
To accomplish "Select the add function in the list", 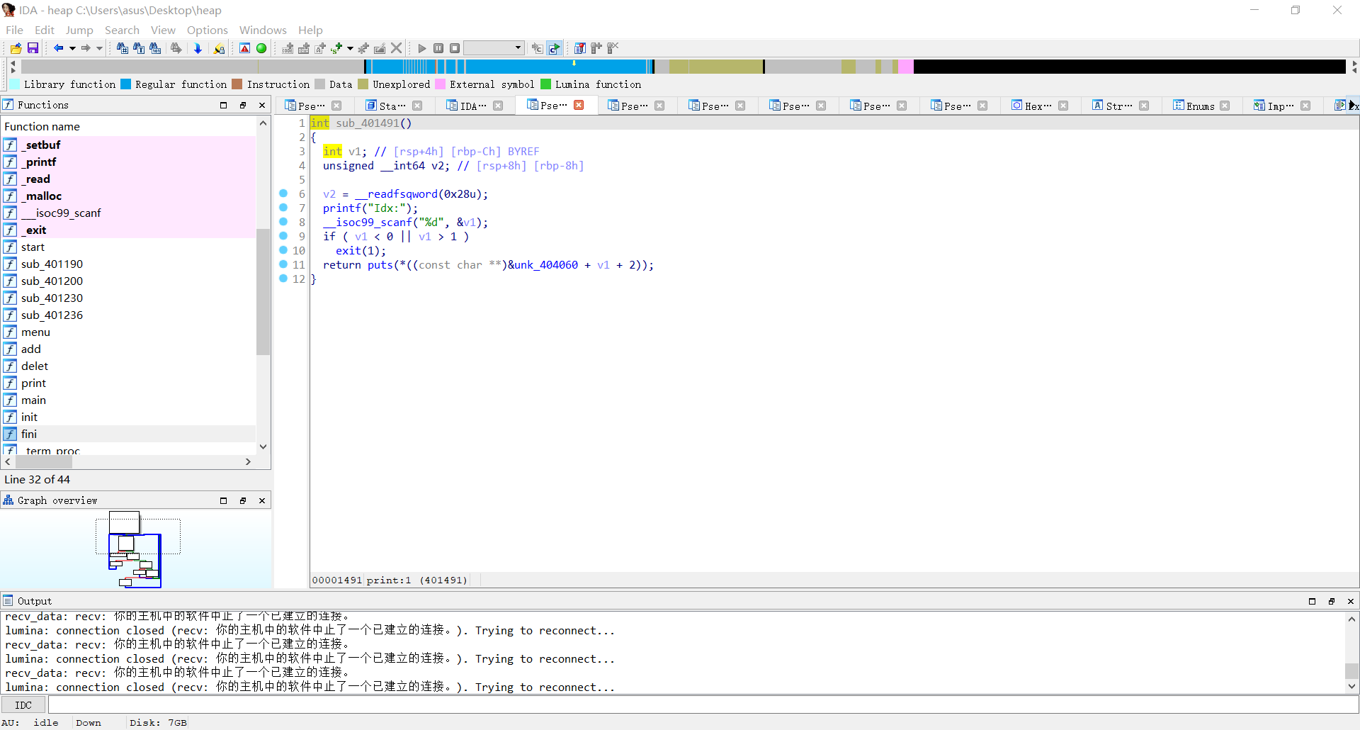I will (x=128, y=349).
